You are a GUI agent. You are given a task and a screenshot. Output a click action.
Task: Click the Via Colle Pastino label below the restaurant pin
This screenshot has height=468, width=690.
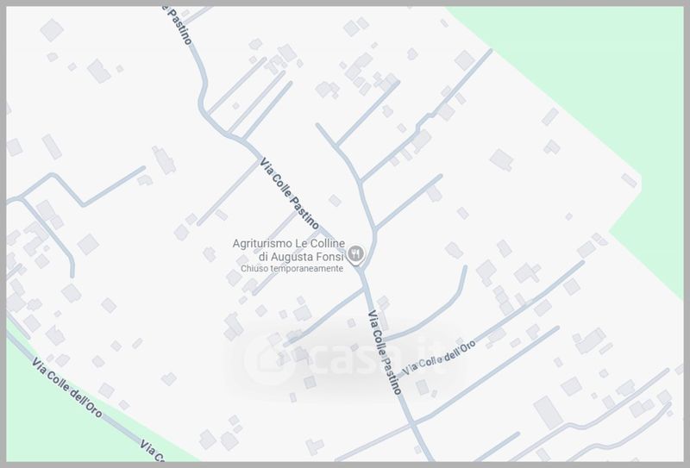(385, 353)
